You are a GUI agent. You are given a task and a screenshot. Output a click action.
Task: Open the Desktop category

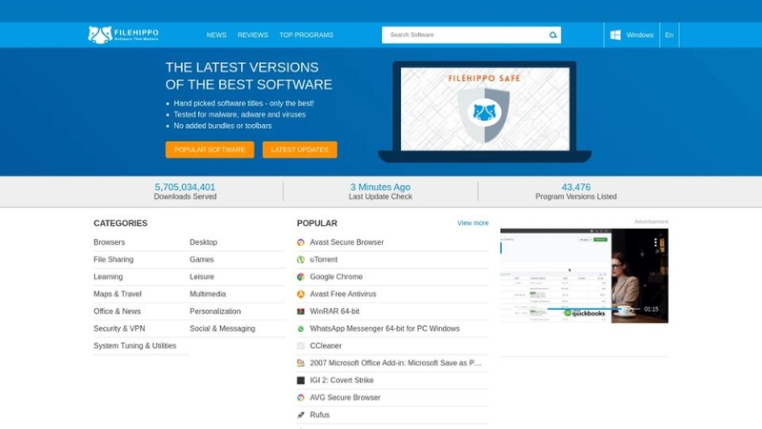click(x=204, y=242)
